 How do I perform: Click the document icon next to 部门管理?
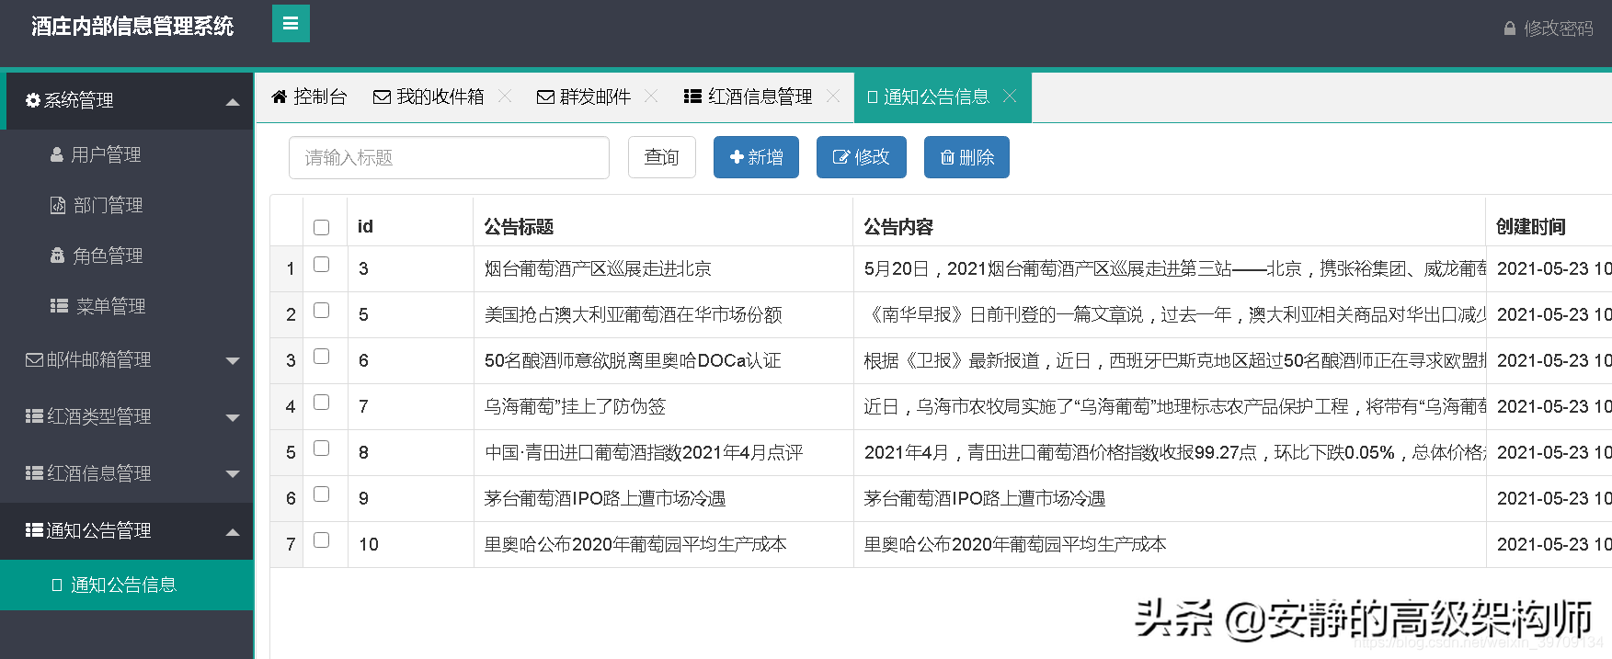(58, 205)
